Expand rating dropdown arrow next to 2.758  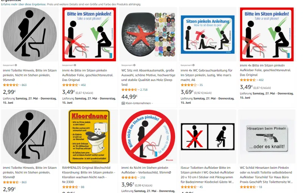139,90
